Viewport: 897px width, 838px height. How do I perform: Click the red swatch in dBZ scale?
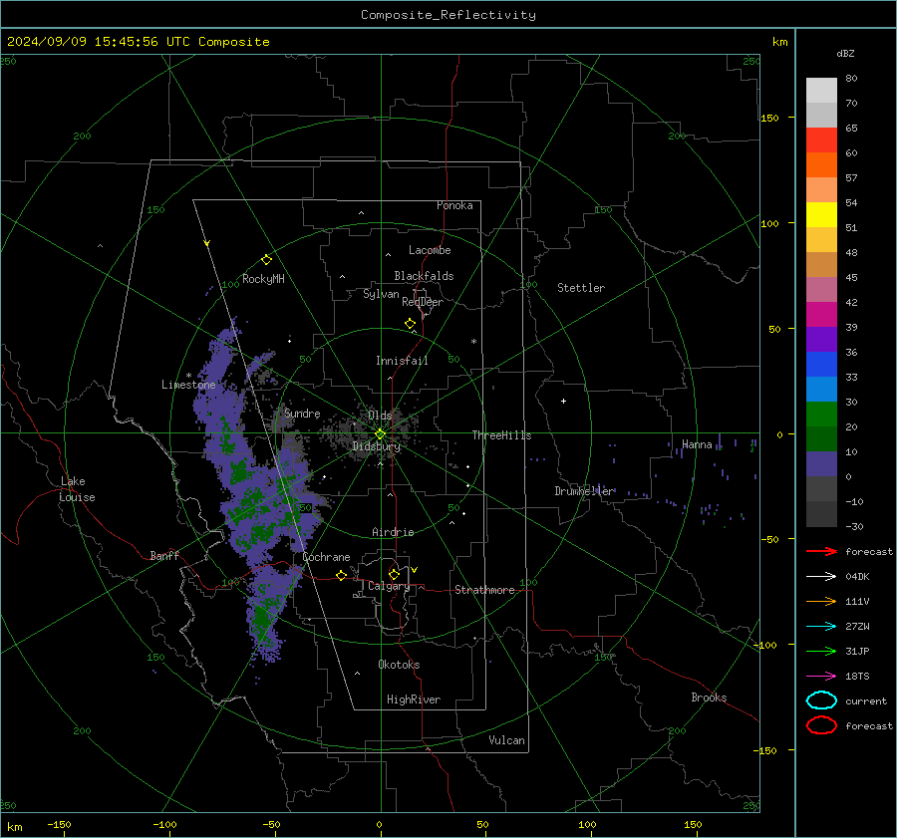[821, 140]
